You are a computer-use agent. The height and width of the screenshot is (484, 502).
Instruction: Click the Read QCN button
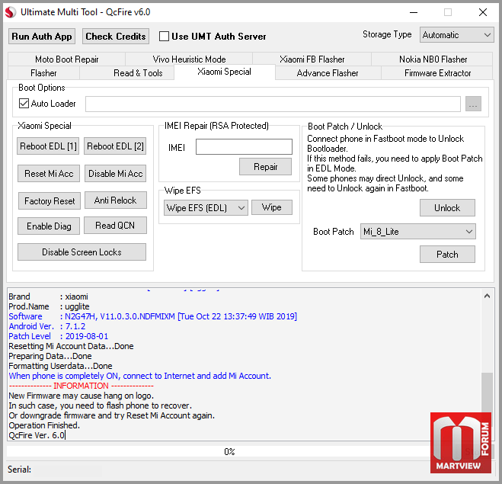115,226
